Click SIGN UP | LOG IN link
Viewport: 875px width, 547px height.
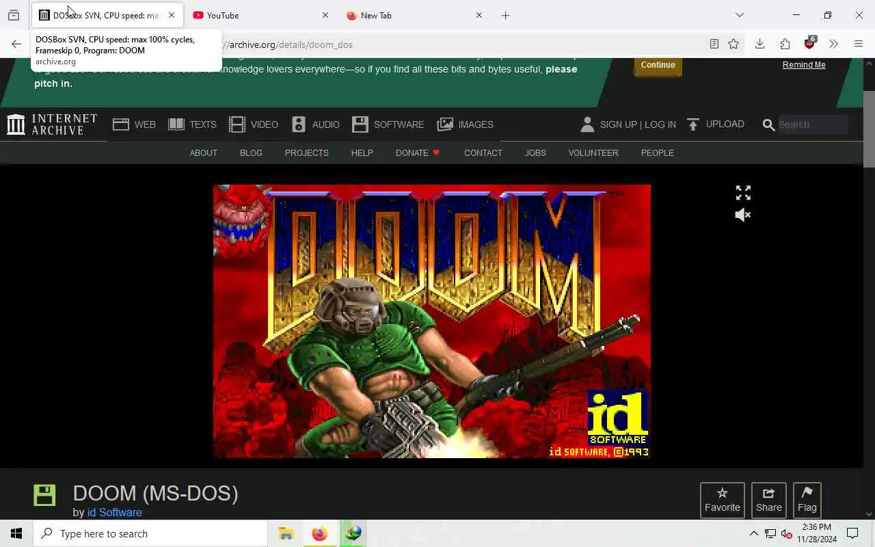pos(638,124)
